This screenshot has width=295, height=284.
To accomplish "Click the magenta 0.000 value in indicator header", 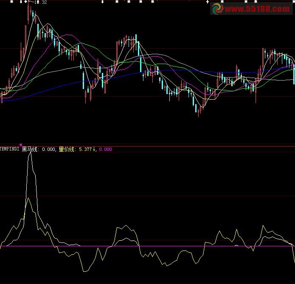I will (105, 149).
